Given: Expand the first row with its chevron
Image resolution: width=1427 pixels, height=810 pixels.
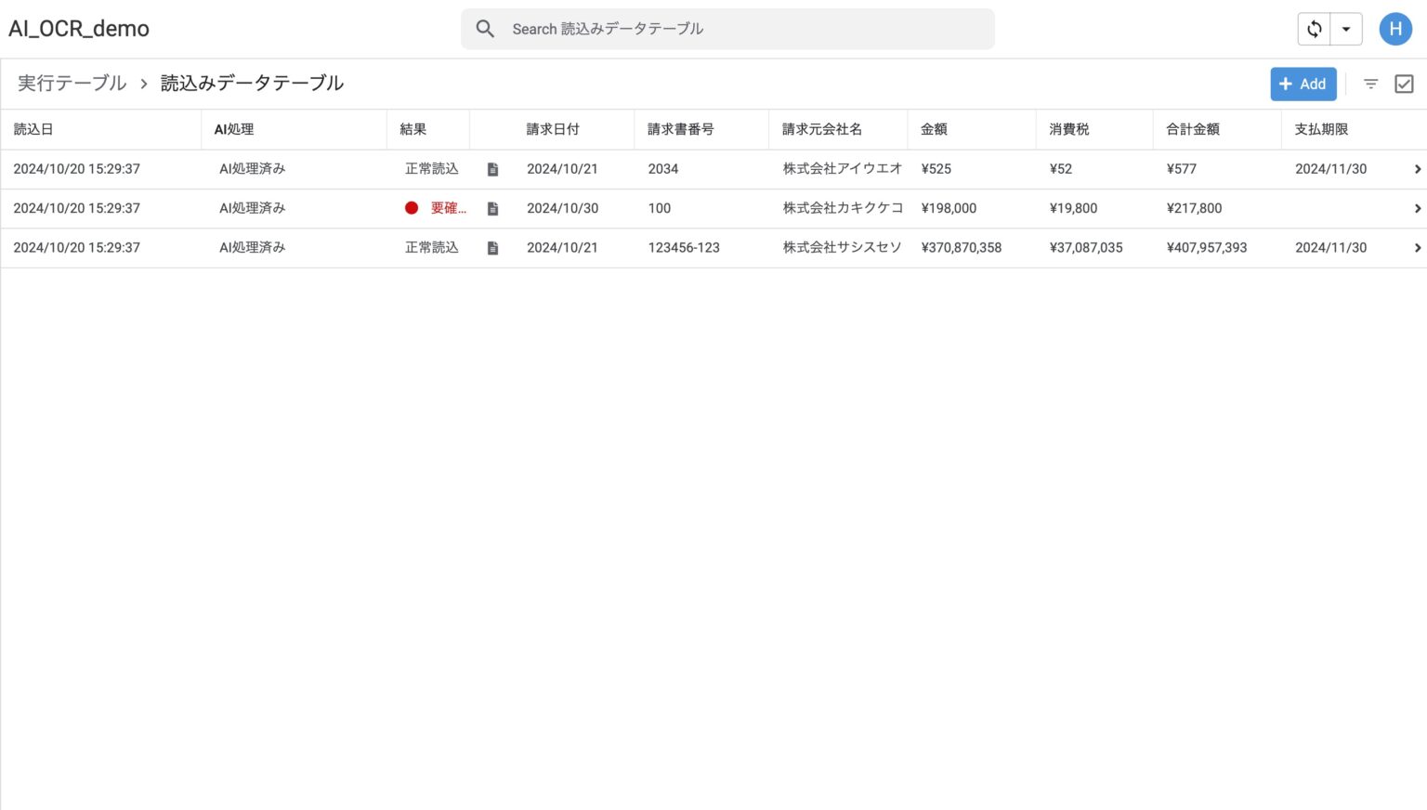Looking at the screenshot, I should point(1416,169).
